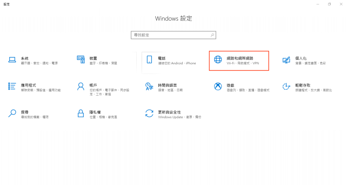This screenshot has width=347, height=185.
Task: Click the 電話 phone icon
Action: pos(149,60)
